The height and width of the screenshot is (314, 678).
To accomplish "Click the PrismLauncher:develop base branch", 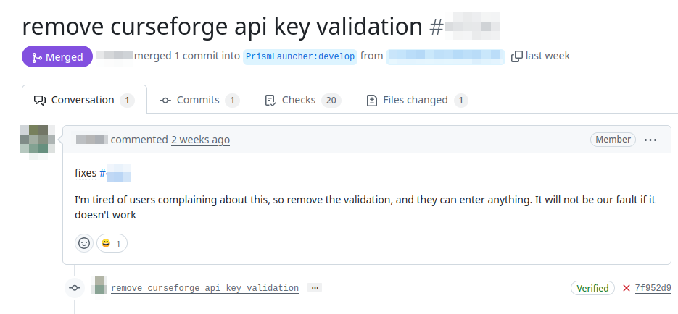I will click(301, 56).
